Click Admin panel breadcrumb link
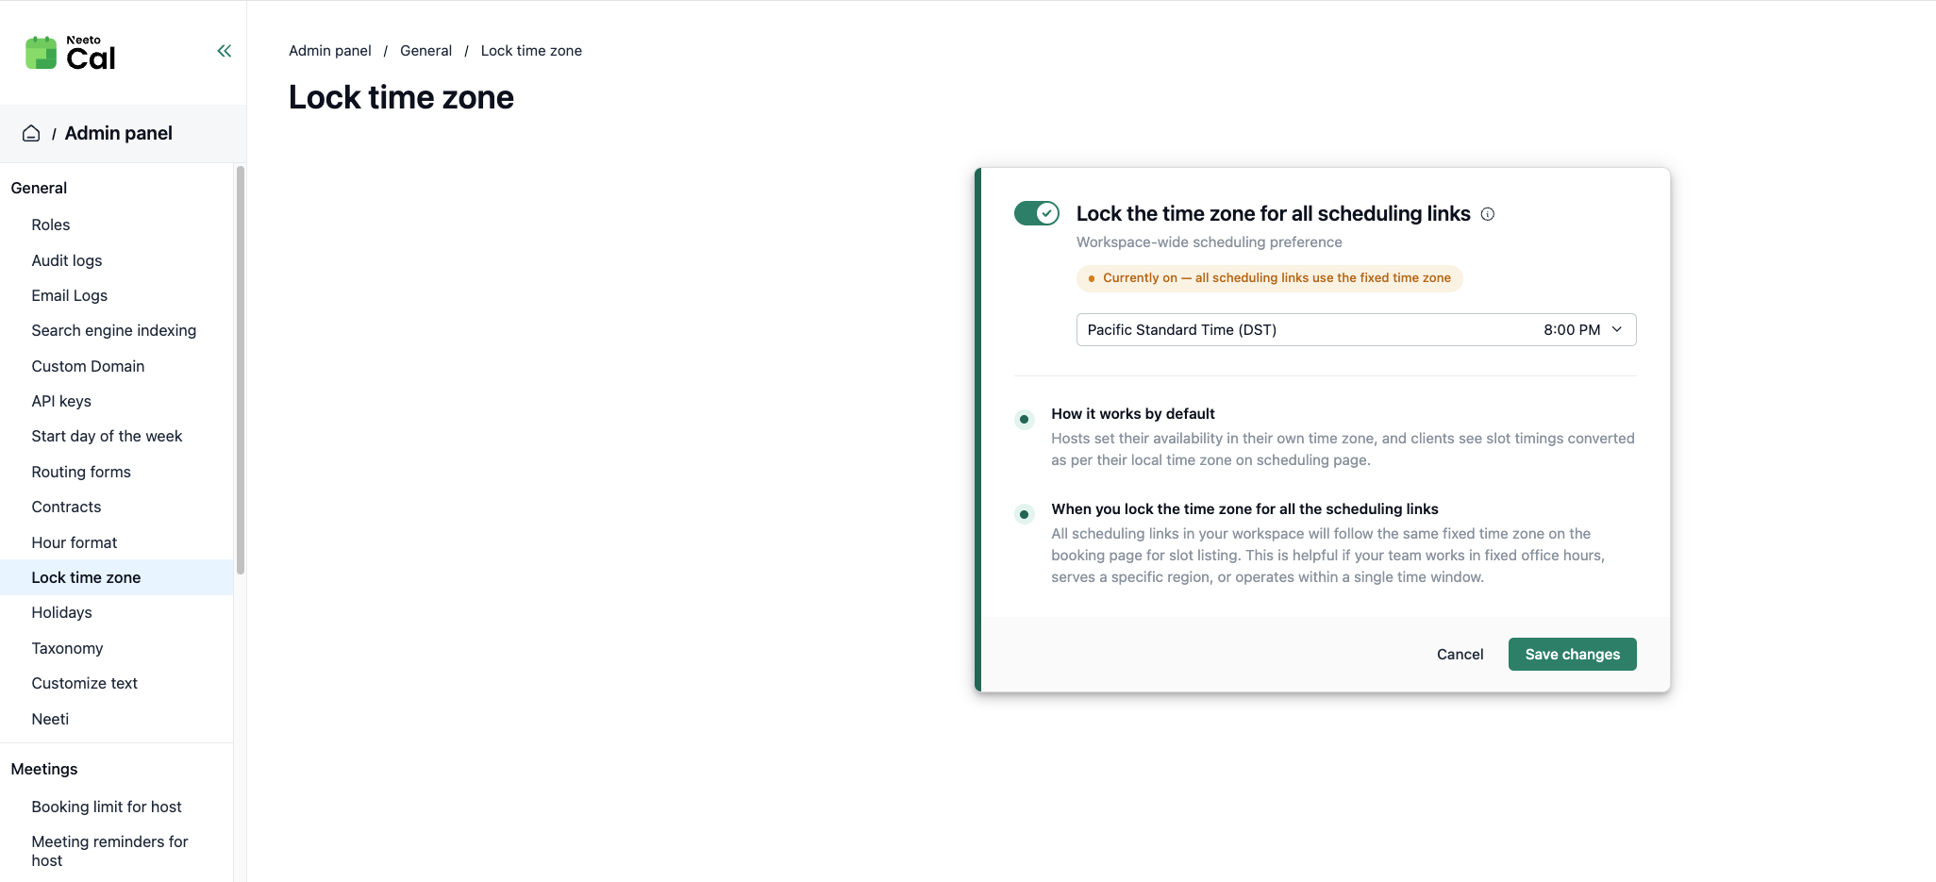The height and width of the screenshot is (882, 1936). 330,51
